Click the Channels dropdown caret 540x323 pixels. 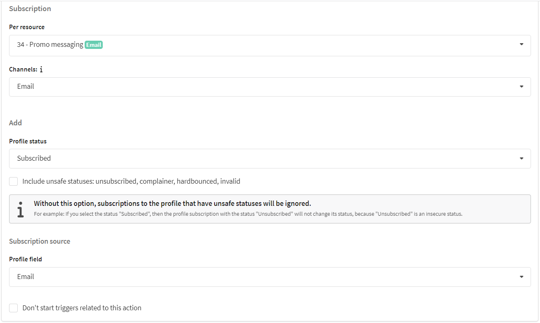(x=522, y=87)
